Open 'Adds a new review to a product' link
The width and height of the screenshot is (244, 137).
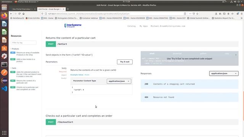tap(23, 60)
